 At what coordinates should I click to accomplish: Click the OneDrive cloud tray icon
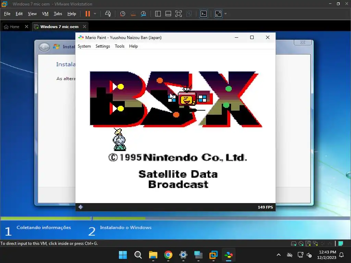point(290,255)
